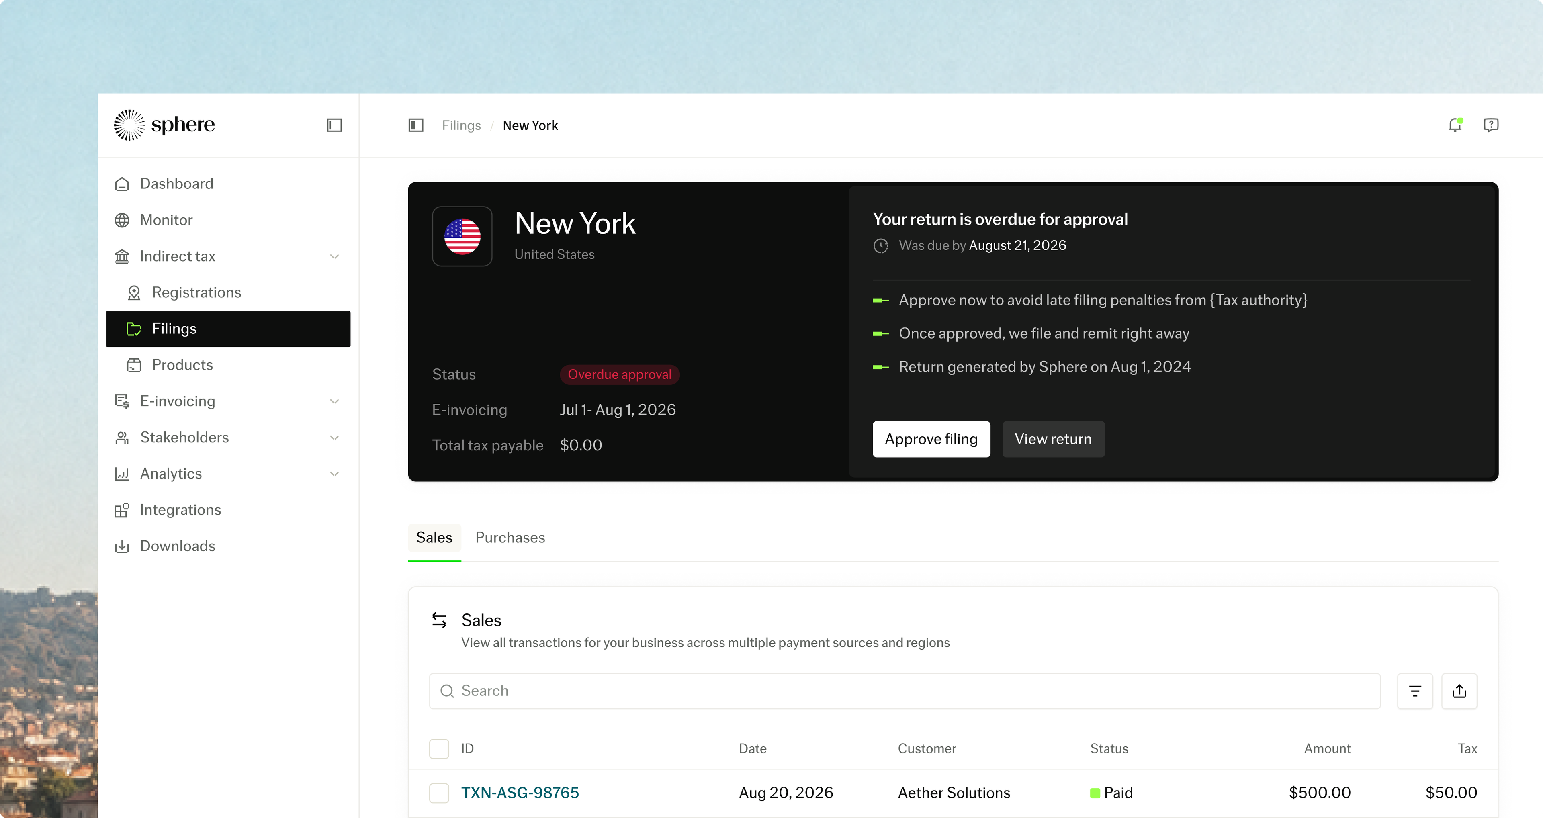Click the Date column header
Viewport: 1543px width, 818px height.
click(752, 748)
